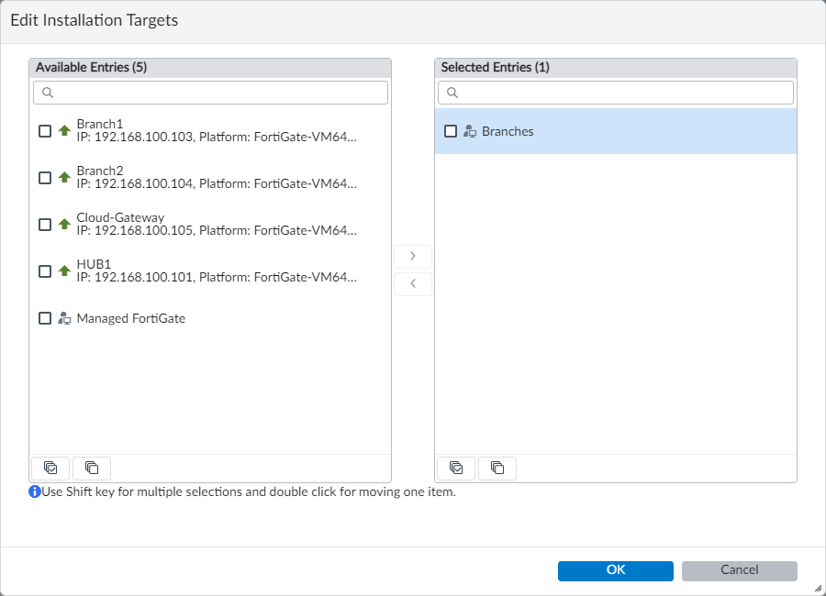826x596 pixels.
Task: Click the Selected Entries search box
Action: 623,93
